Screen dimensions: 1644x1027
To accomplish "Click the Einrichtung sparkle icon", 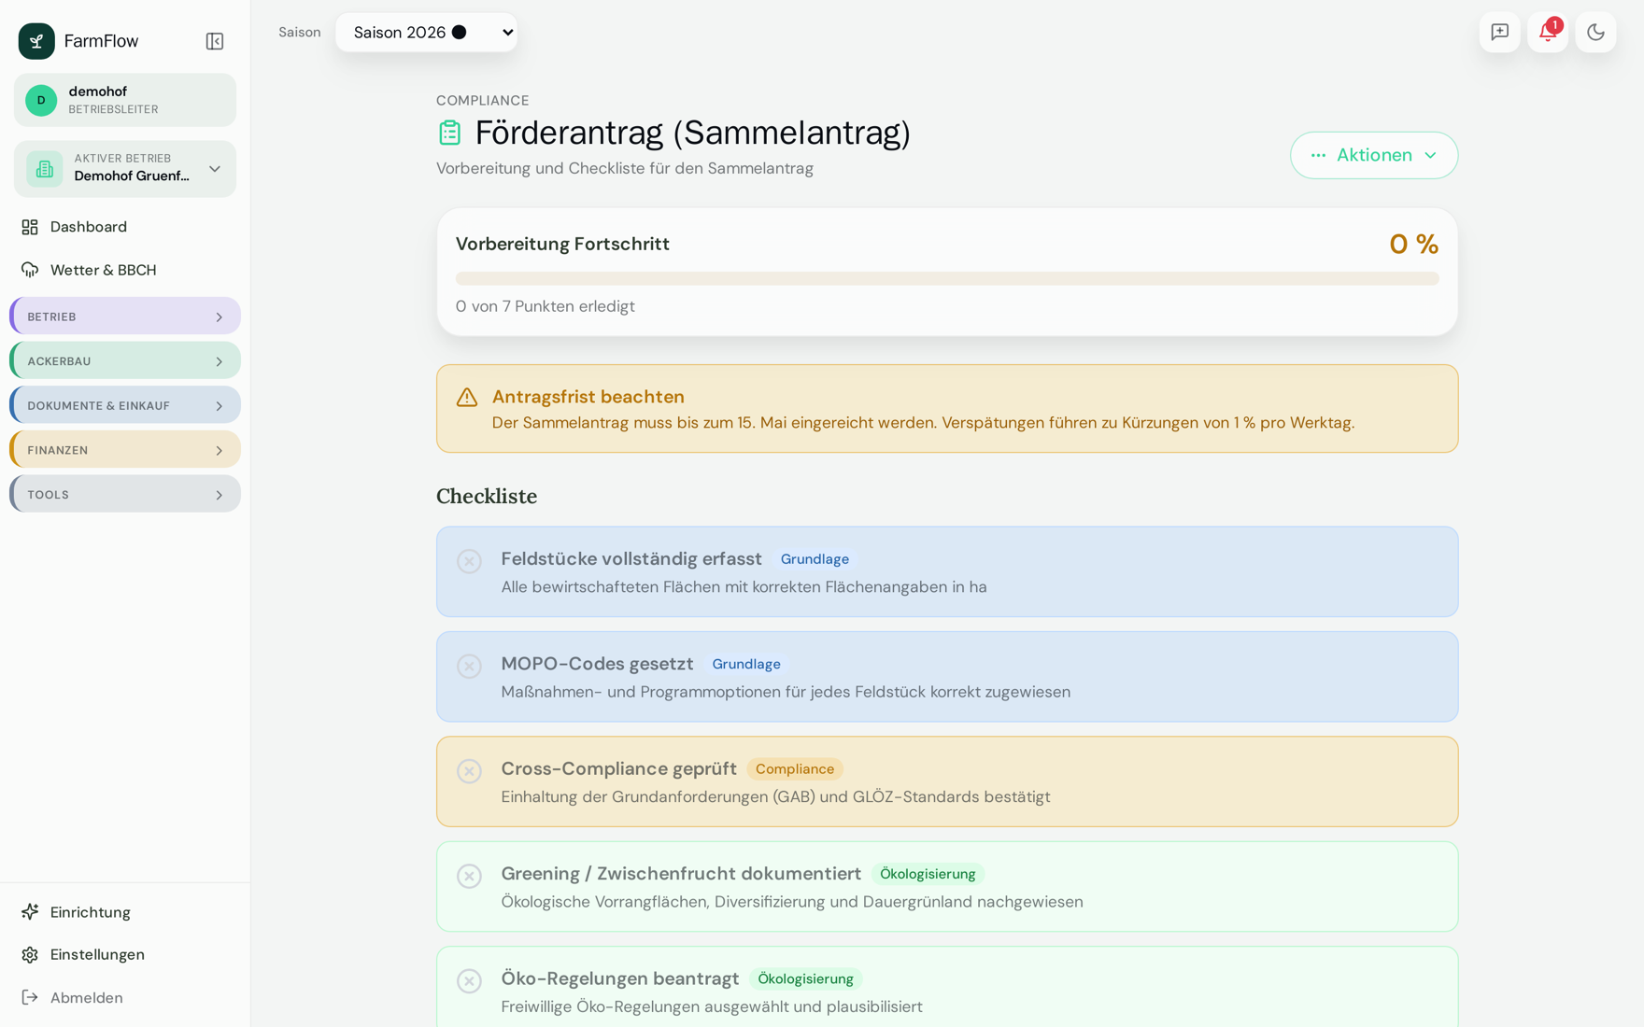I will (30, 912).
